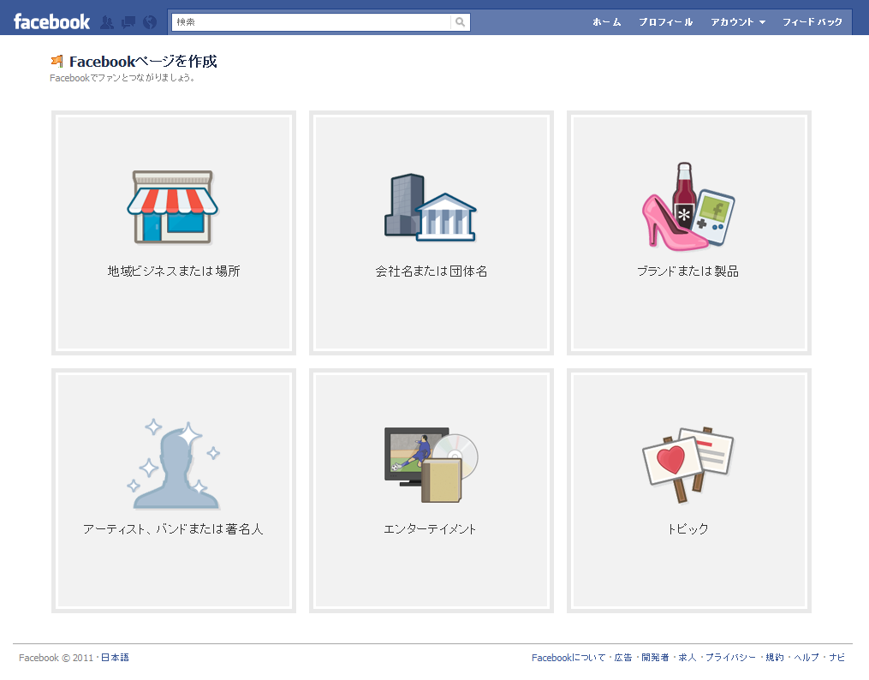Click the storefront local business icon
Viewport: 869px width, 680px height.
pos(172,206)
